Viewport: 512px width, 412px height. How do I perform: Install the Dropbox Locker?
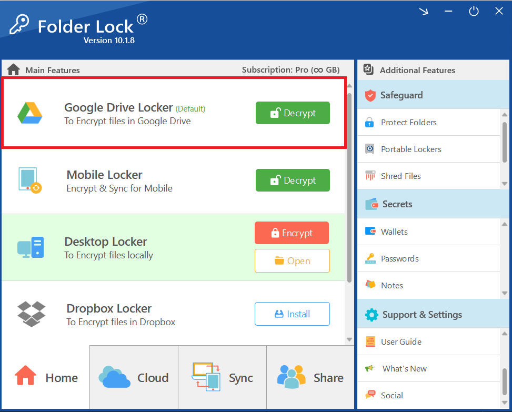click(x=292, y=314)
